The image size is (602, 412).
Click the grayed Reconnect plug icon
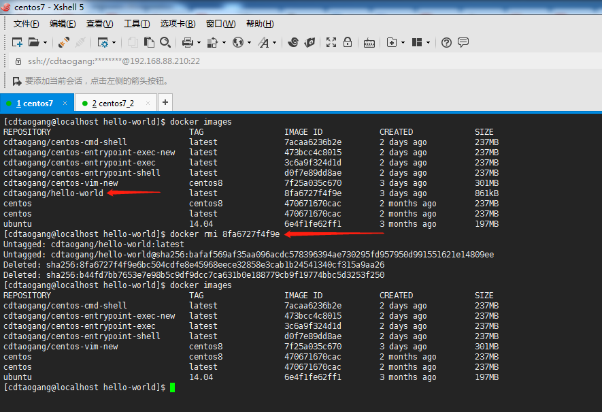80,42
